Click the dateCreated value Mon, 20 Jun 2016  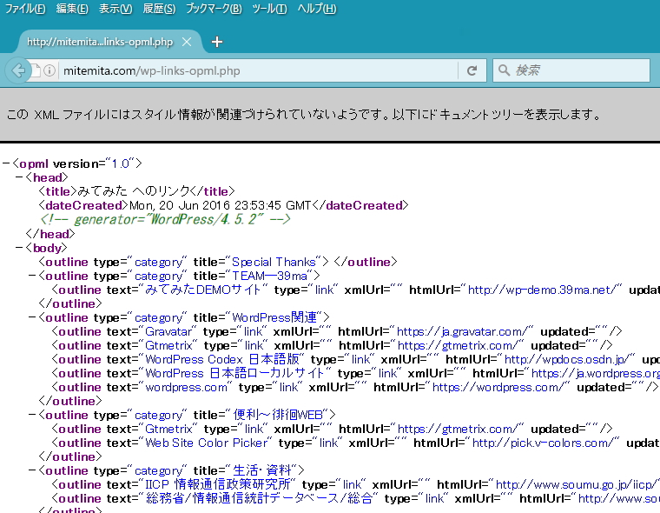coord(220,205)
